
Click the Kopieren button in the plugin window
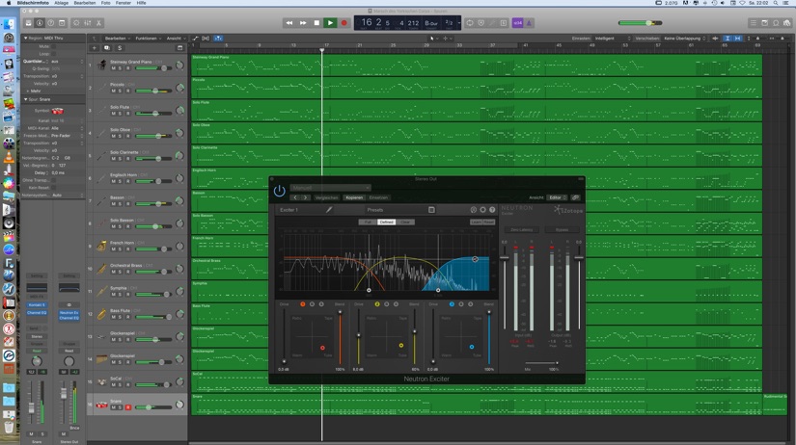click(x=354, y=197)
